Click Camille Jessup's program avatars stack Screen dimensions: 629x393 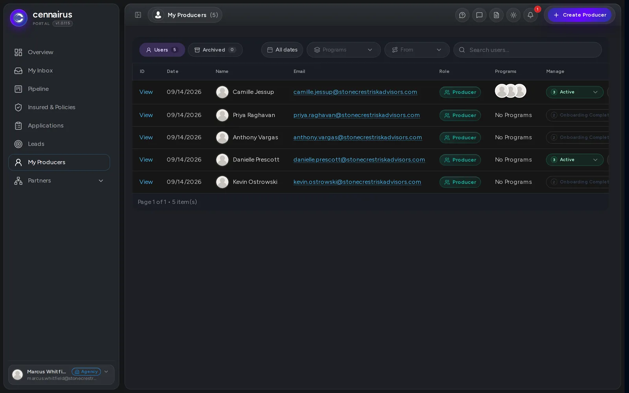click(x=510, y=91)
